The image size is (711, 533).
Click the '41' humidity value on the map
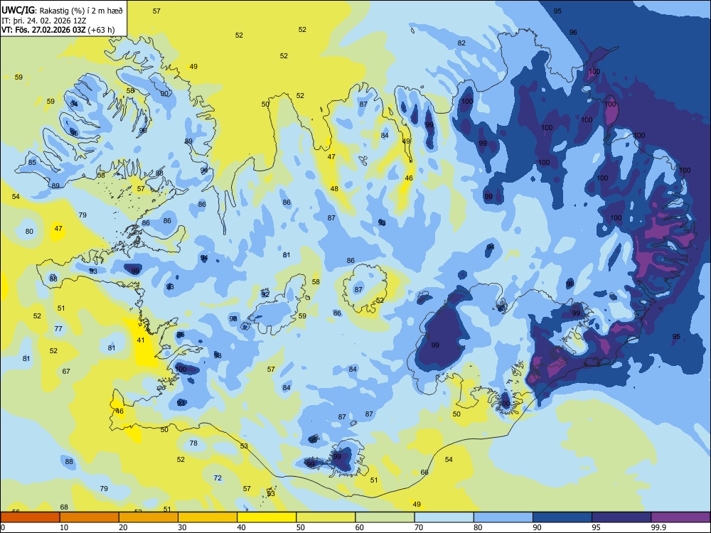click(x=141, y=340)
